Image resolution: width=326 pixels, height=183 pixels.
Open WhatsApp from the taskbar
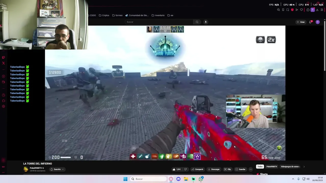[x=201, y=179]
